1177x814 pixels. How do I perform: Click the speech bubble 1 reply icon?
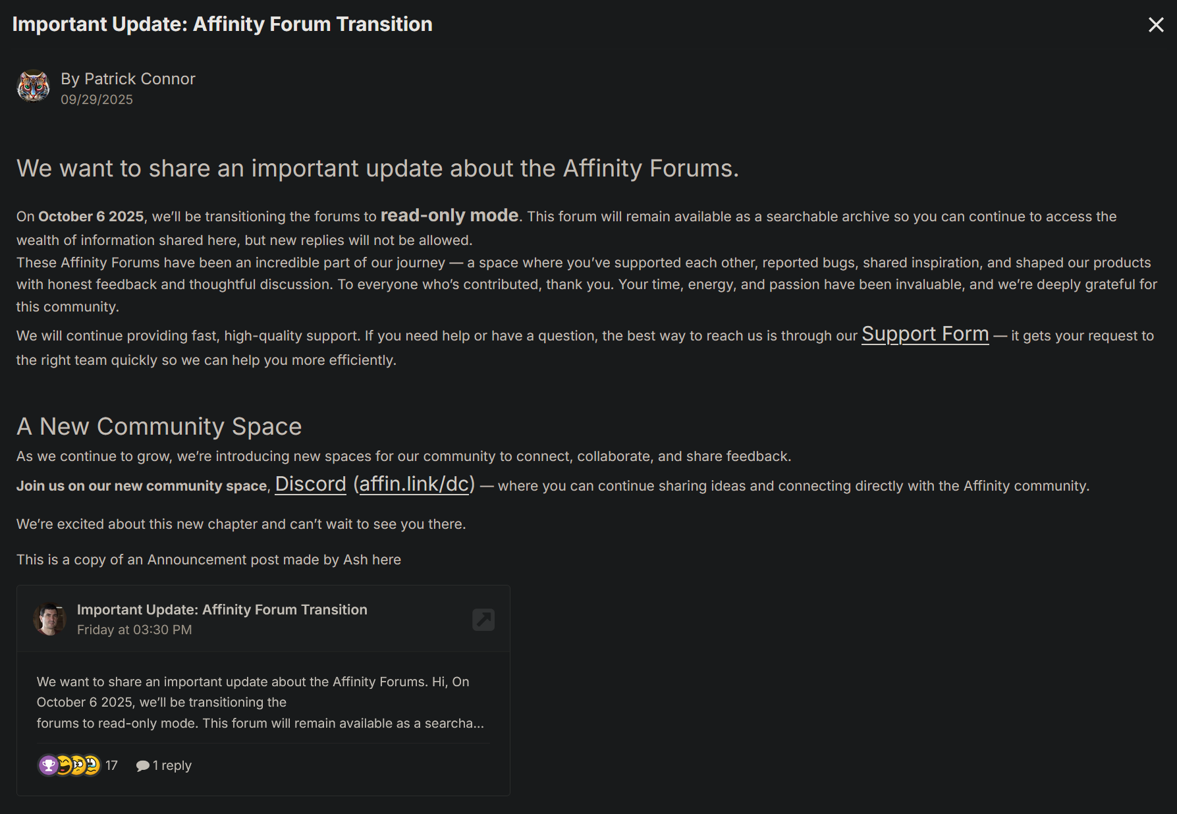coord(142,765)
